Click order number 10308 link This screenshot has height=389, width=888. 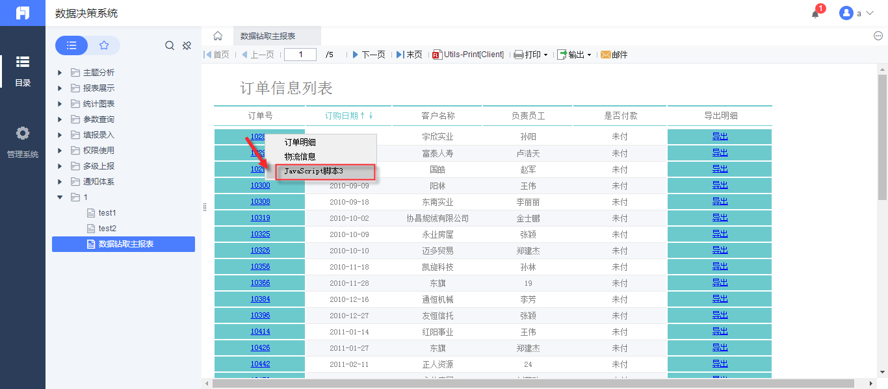tap(260, 202)
